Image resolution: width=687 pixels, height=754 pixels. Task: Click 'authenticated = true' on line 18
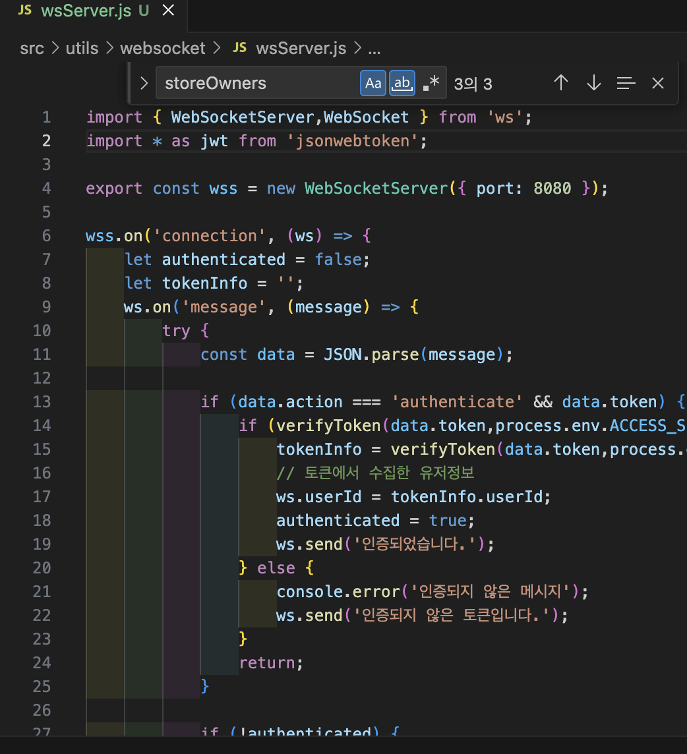(371, 520)
